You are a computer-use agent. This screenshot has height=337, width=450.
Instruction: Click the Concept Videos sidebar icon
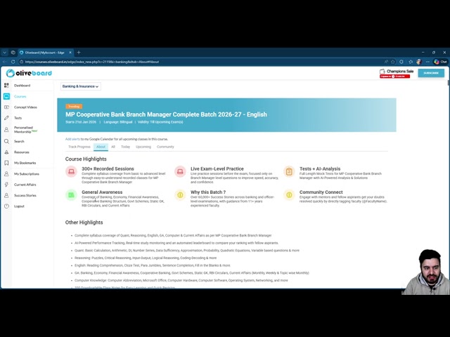[x=6, y=107]
